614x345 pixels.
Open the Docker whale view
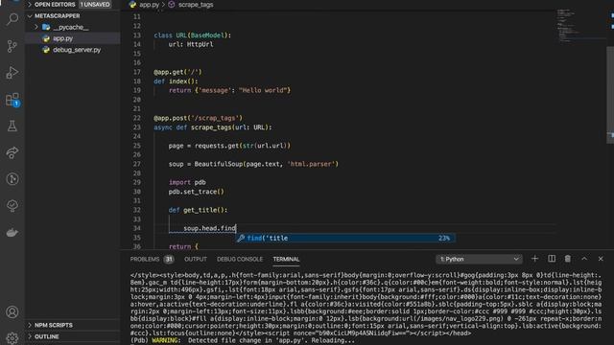click(12, 233)
